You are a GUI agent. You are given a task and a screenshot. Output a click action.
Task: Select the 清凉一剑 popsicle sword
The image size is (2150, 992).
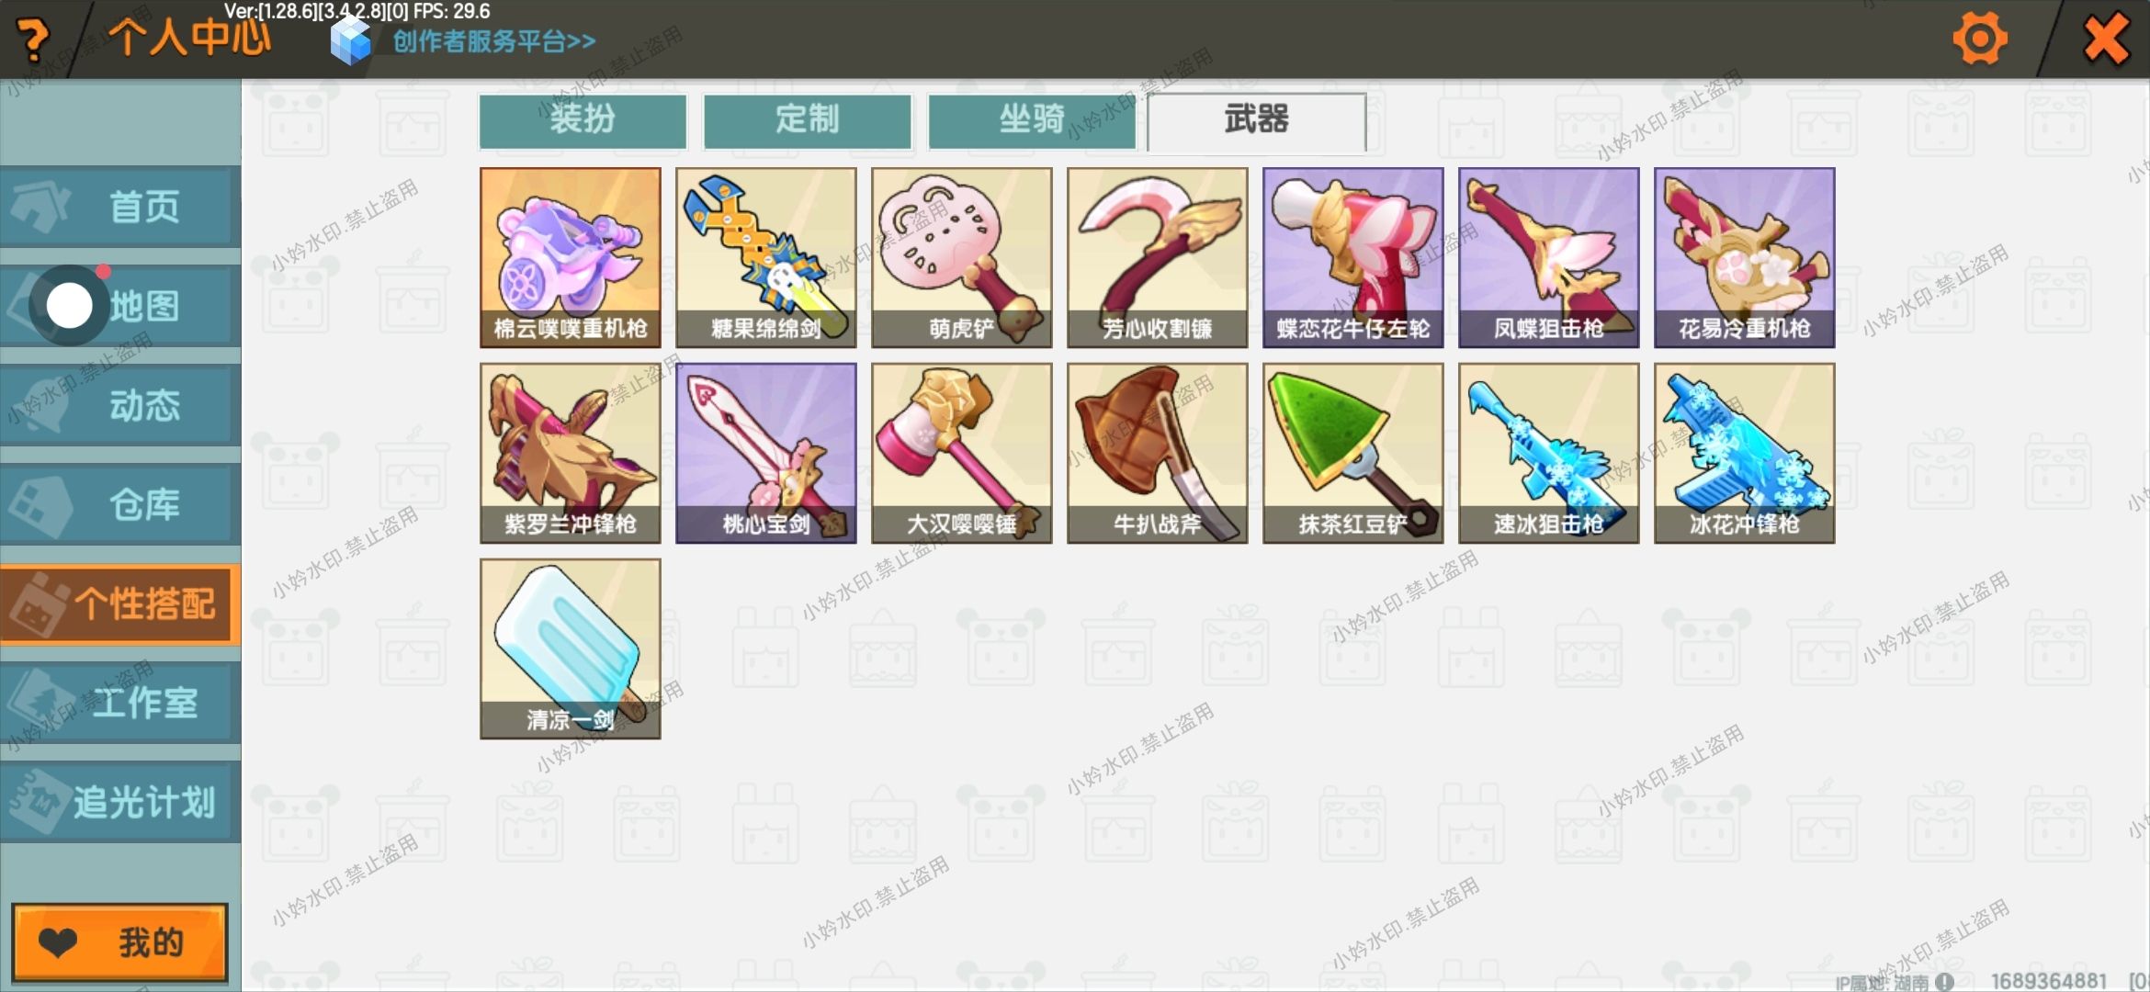570,648
